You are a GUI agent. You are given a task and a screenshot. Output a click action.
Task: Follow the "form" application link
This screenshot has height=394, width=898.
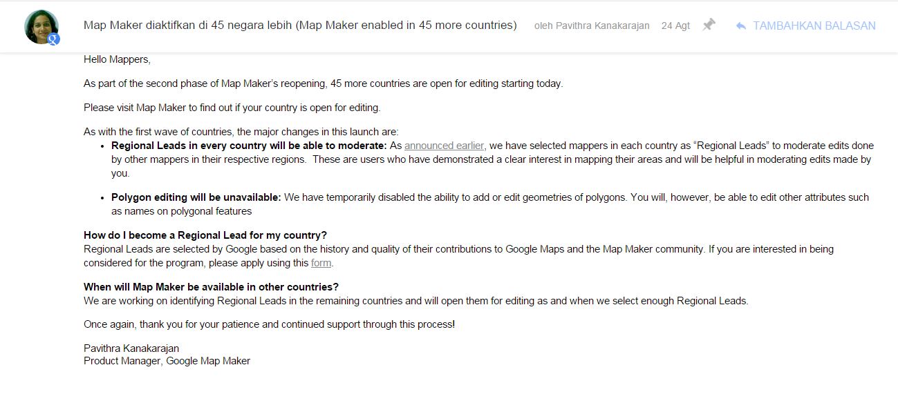click(x=321, y=263)
